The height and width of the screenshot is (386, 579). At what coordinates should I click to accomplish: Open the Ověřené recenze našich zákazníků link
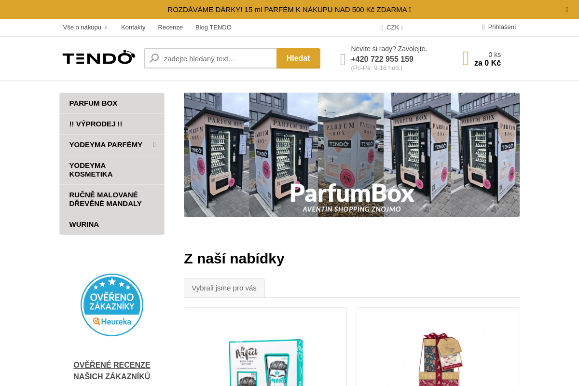point(112,371)
